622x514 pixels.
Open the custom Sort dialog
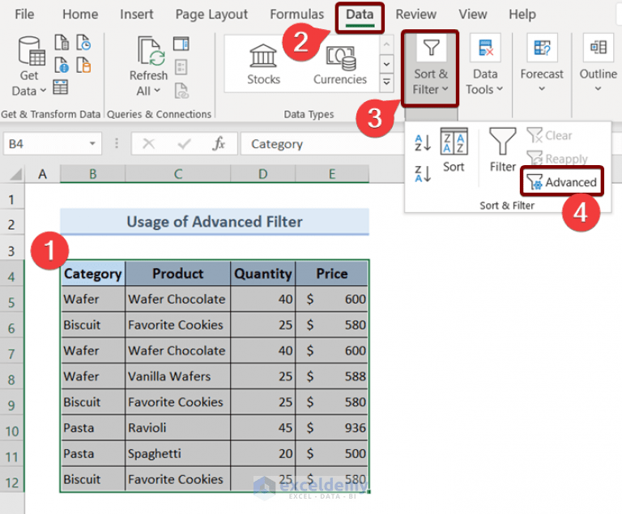(x=454, y=150)
